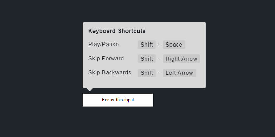
Task: Click Shift key in Skip Forward row
Action: pos(147,59)
